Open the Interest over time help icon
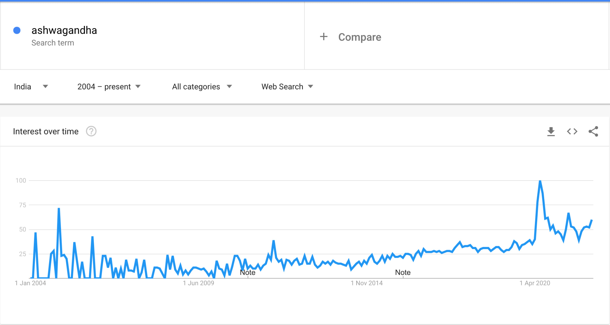 91,131
